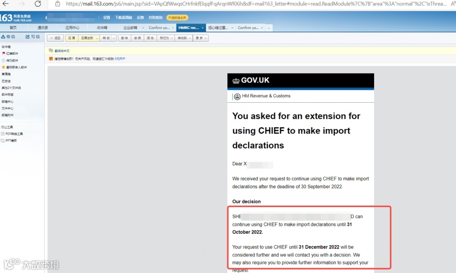Open the tab overflow chevron
Viewport: 456px width, 273px height.
[x=269, y=28]
